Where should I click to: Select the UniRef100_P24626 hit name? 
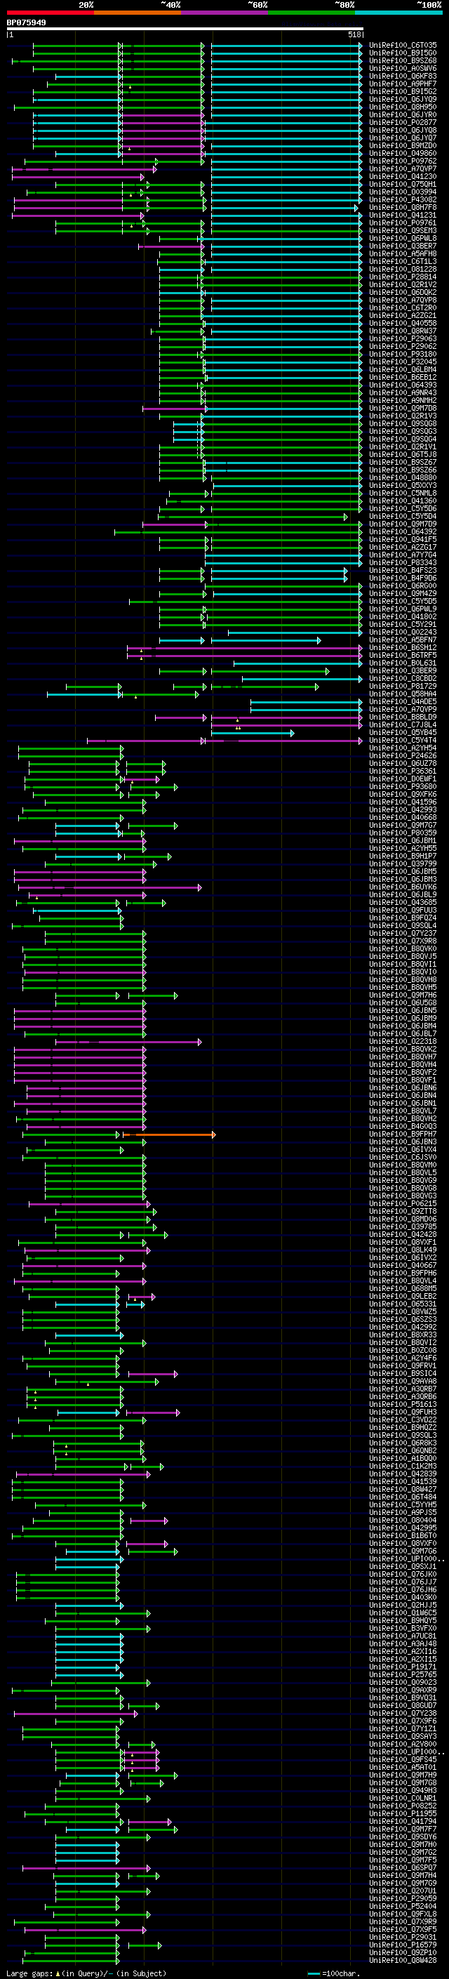[403, 755]
